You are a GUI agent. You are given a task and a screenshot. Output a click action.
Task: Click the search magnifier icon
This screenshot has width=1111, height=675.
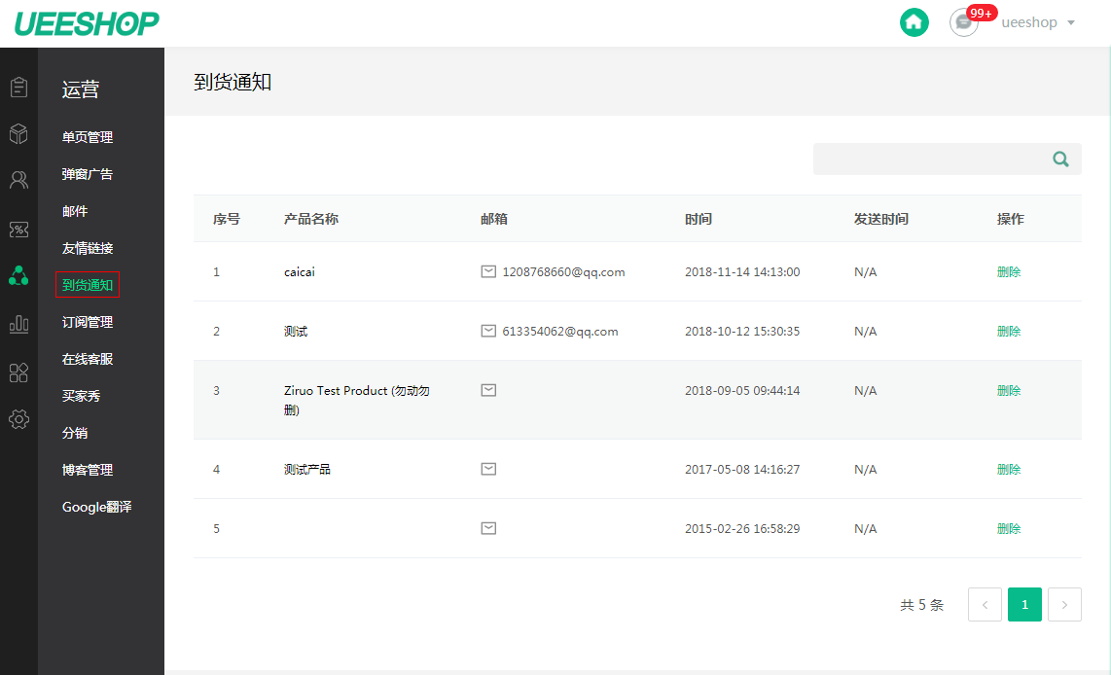1060,160
